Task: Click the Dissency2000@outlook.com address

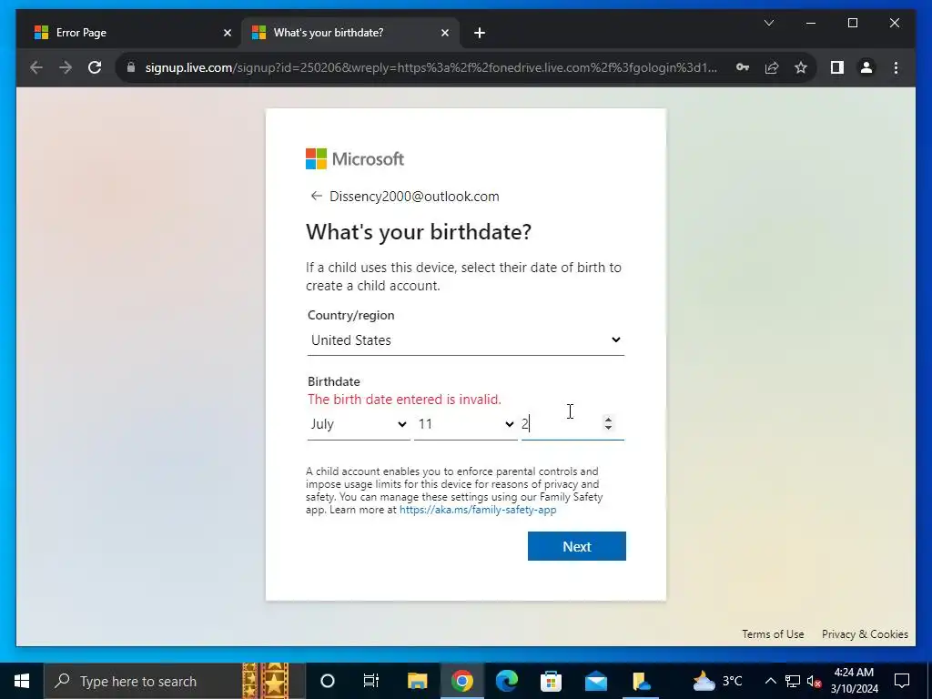Action: click(x=414, y=197)
